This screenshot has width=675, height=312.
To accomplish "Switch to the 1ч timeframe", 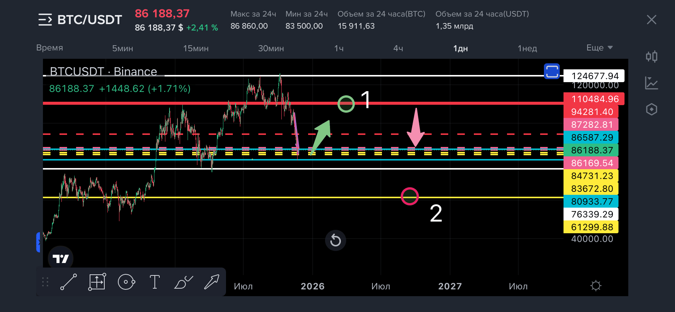I will (339, 48).
